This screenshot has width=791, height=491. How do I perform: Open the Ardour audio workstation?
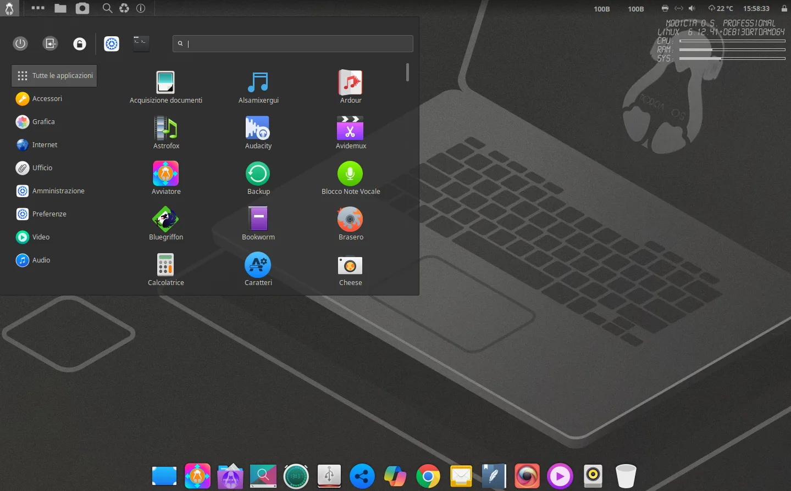[350, 82]
